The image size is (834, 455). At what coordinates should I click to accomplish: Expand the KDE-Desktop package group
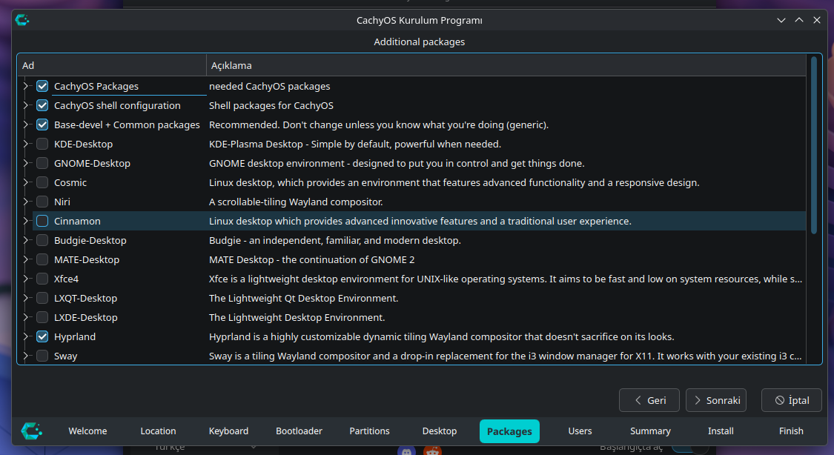(25, 144)
